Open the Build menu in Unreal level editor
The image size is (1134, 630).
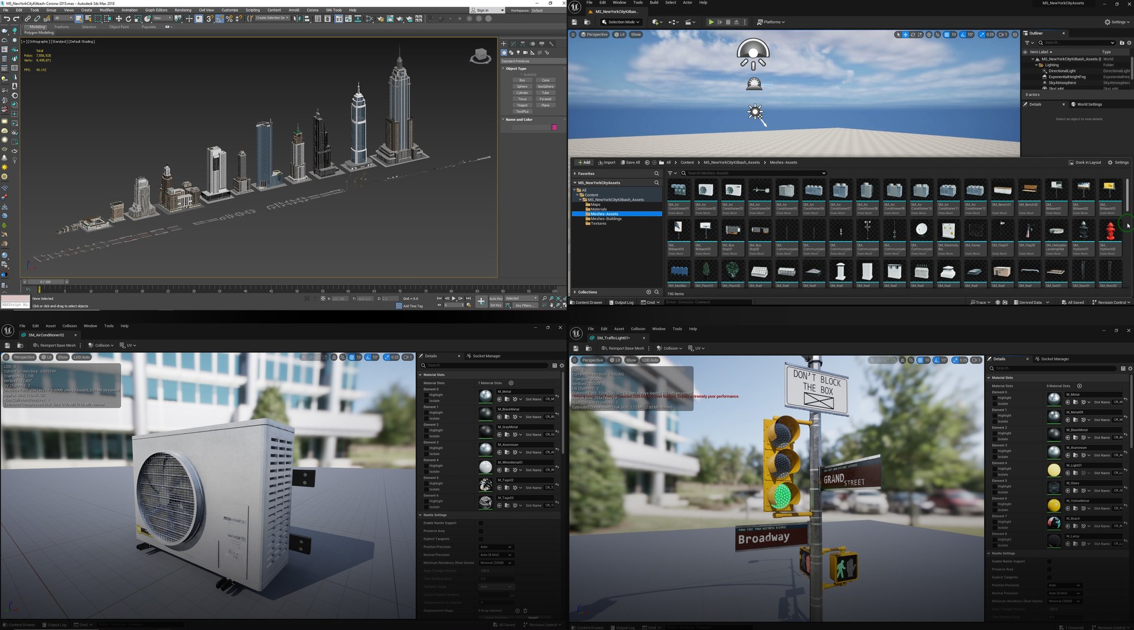[654, 2]
